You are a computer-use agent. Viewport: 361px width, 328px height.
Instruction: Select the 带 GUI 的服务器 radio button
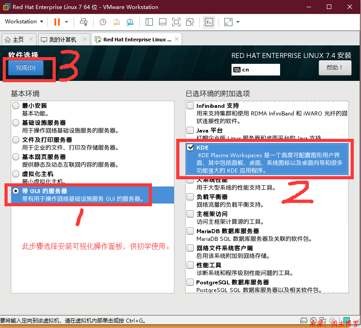[x=16, y=191]
